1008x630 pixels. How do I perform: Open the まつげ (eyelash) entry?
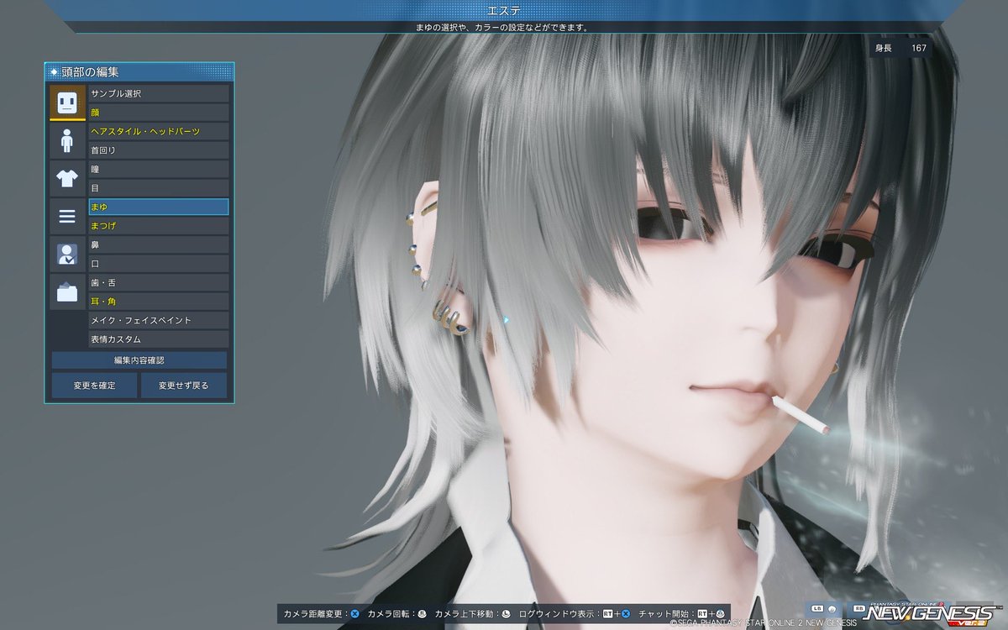[159, 226]
